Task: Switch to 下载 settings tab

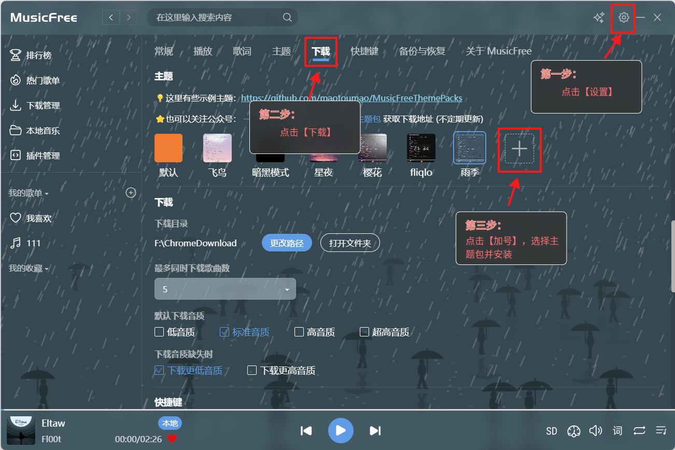Action: point(320,51)
